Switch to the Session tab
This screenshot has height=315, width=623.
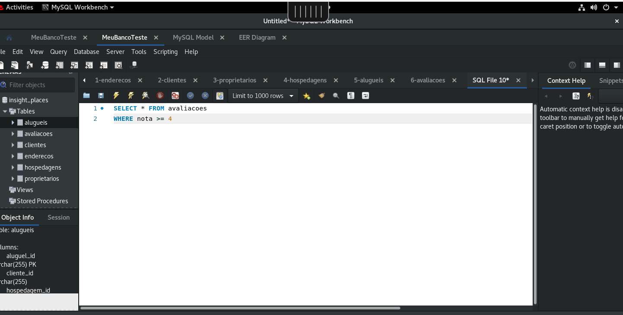(x=58, y=217)
